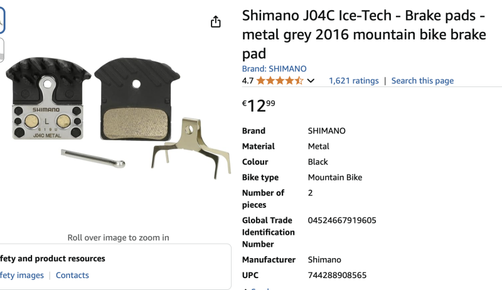Click the product title text
This screenshot has height=290, width=502.
[364, 34]
